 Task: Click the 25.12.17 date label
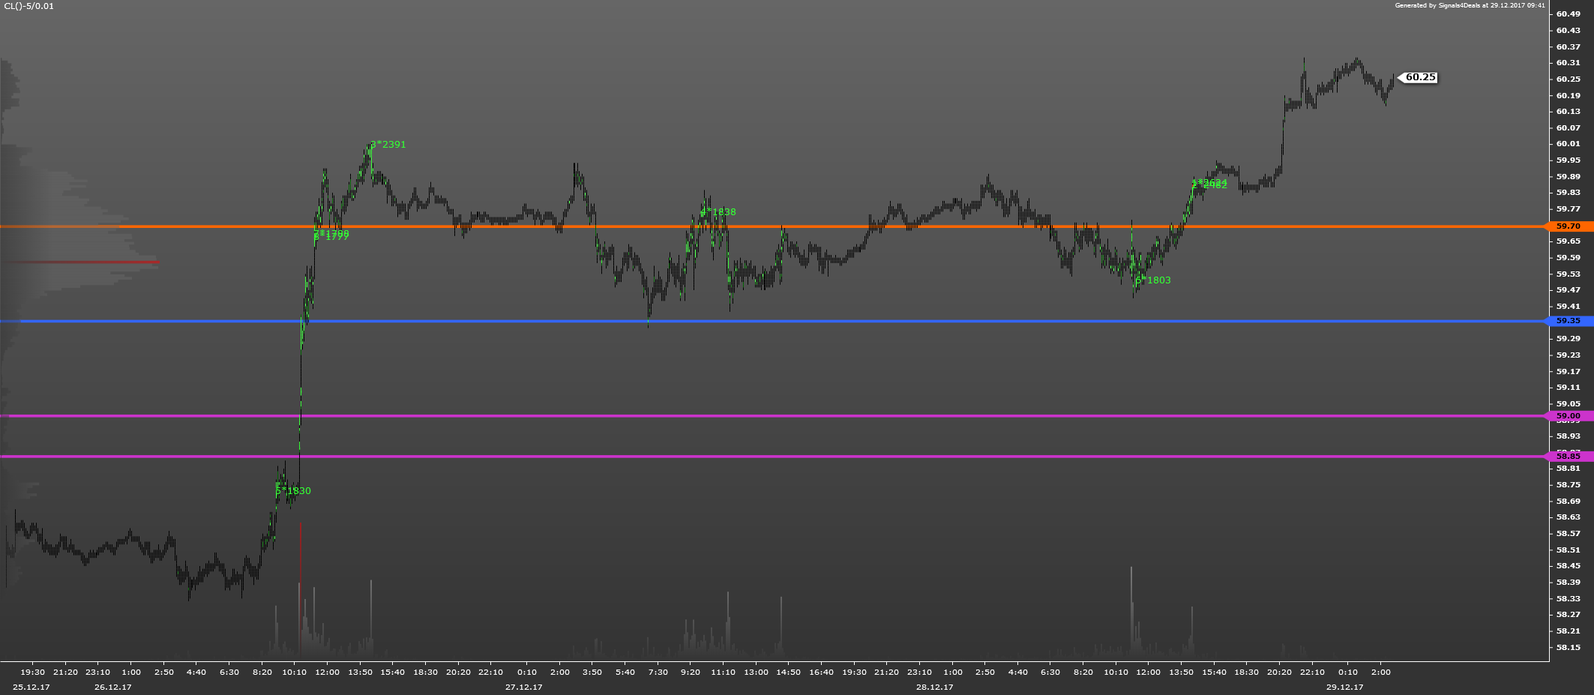pyautogui.click(x=31, y=687)
